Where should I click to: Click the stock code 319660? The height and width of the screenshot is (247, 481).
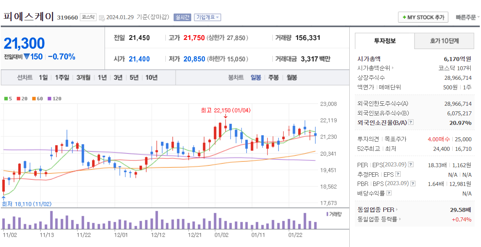click(x=67, y=18)
